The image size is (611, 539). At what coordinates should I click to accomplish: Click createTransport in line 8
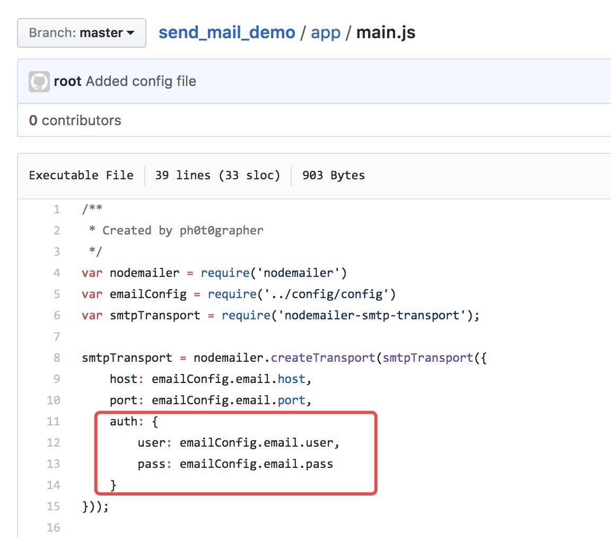(323, 358)
